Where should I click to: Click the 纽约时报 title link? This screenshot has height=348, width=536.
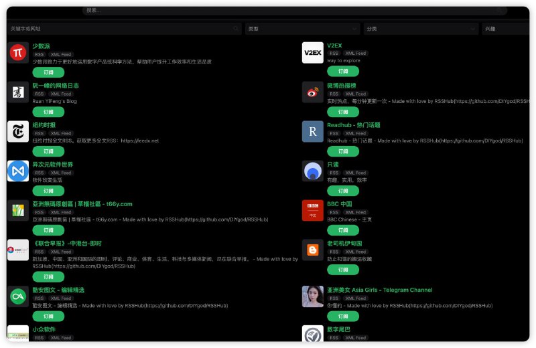[44, 125]
